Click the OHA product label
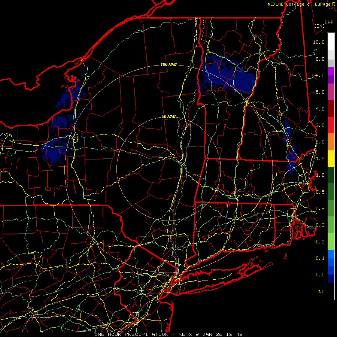 (329, 22)
